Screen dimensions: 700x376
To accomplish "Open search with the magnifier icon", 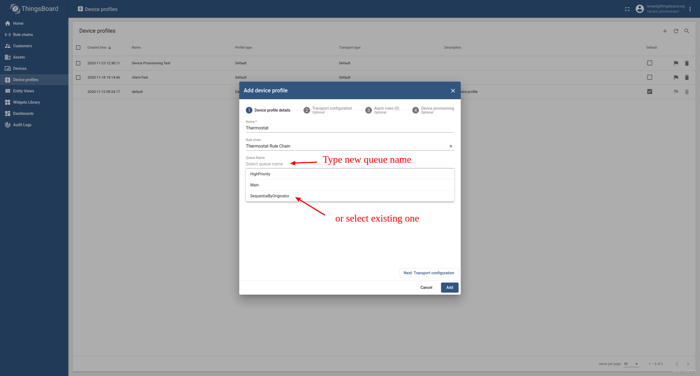I will 687,31.
